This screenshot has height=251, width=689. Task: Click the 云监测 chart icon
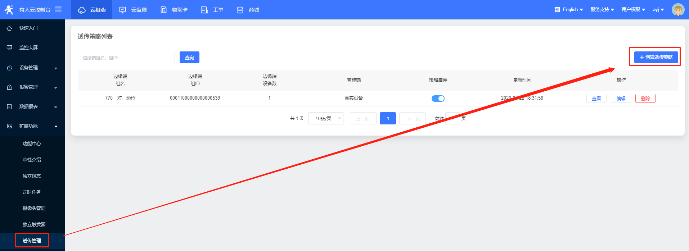(123, 10)
